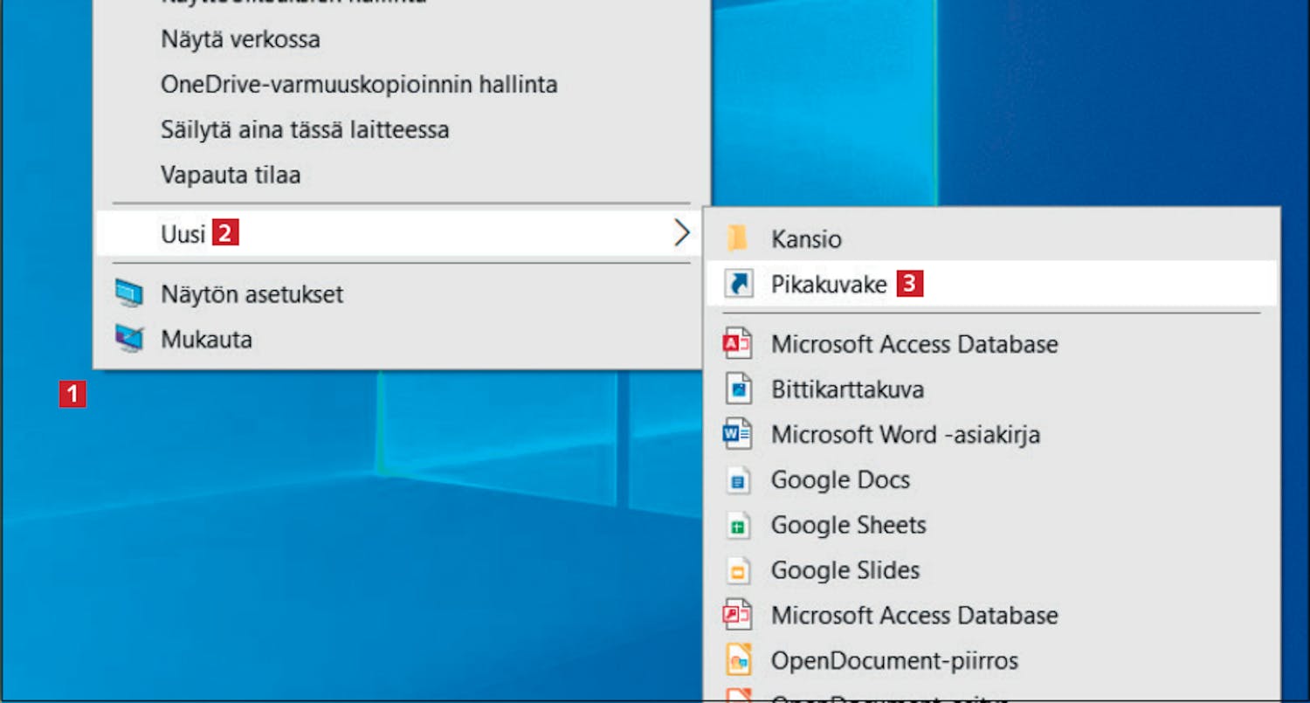Click the Microsoft Word -asiakirja icon
This screenshot has height=703, width=1310.
pos(738,434)
